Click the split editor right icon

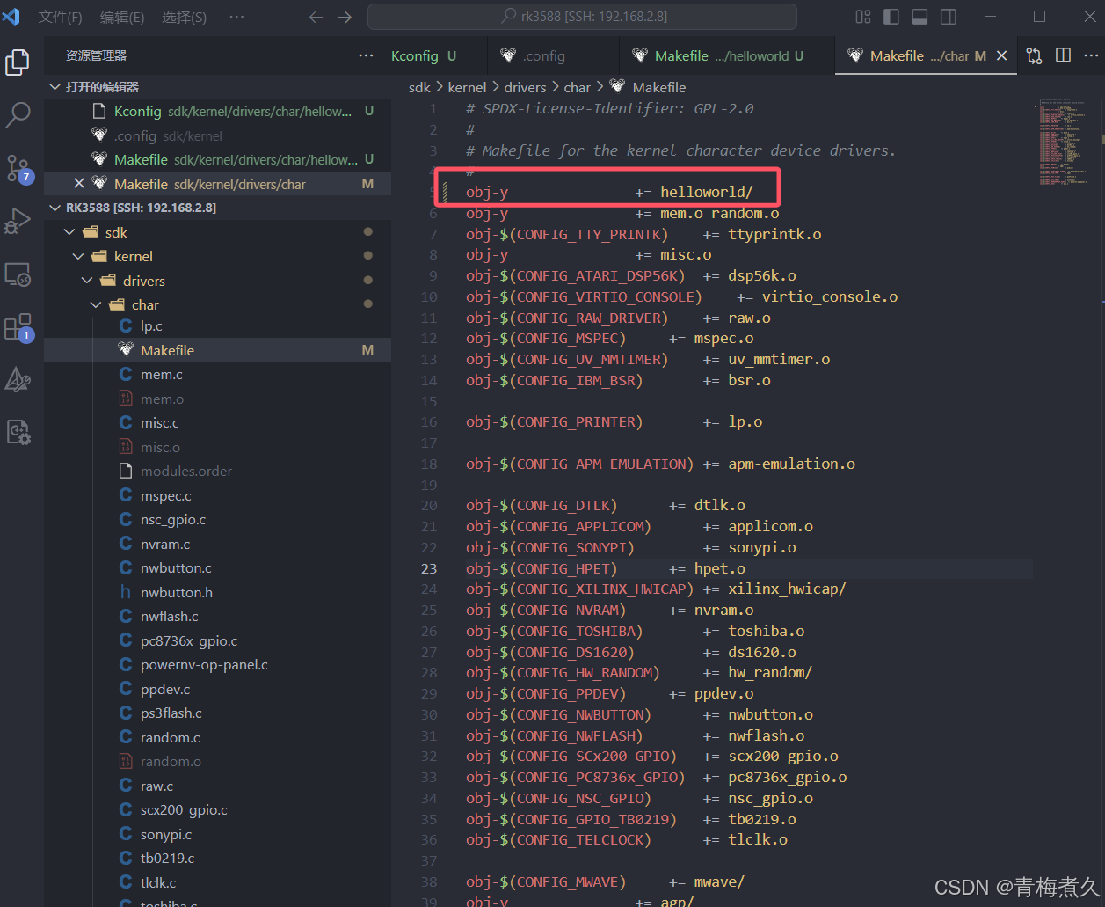pos(1063,55)
